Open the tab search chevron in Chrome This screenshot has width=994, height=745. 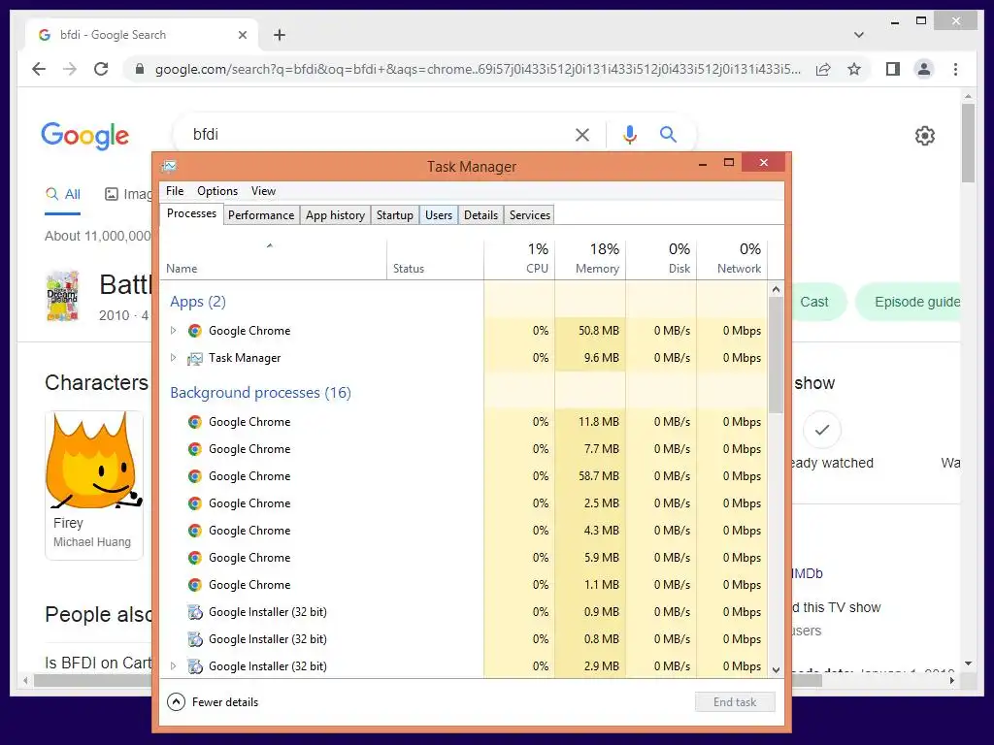(859, 35)
